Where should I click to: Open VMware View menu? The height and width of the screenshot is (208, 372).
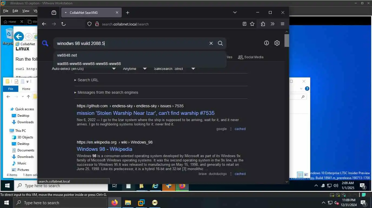click(x=26, y=11)
